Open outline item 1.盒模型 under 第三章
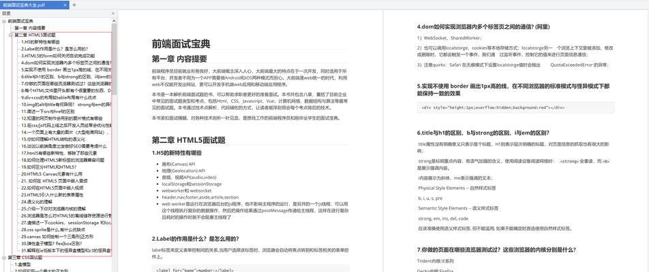 click(x=22, y=264)
